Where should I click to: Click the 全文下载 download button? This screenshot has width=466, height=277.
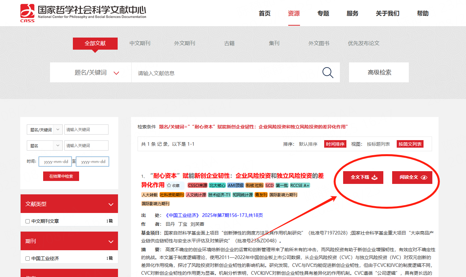[x=363, y=177]
